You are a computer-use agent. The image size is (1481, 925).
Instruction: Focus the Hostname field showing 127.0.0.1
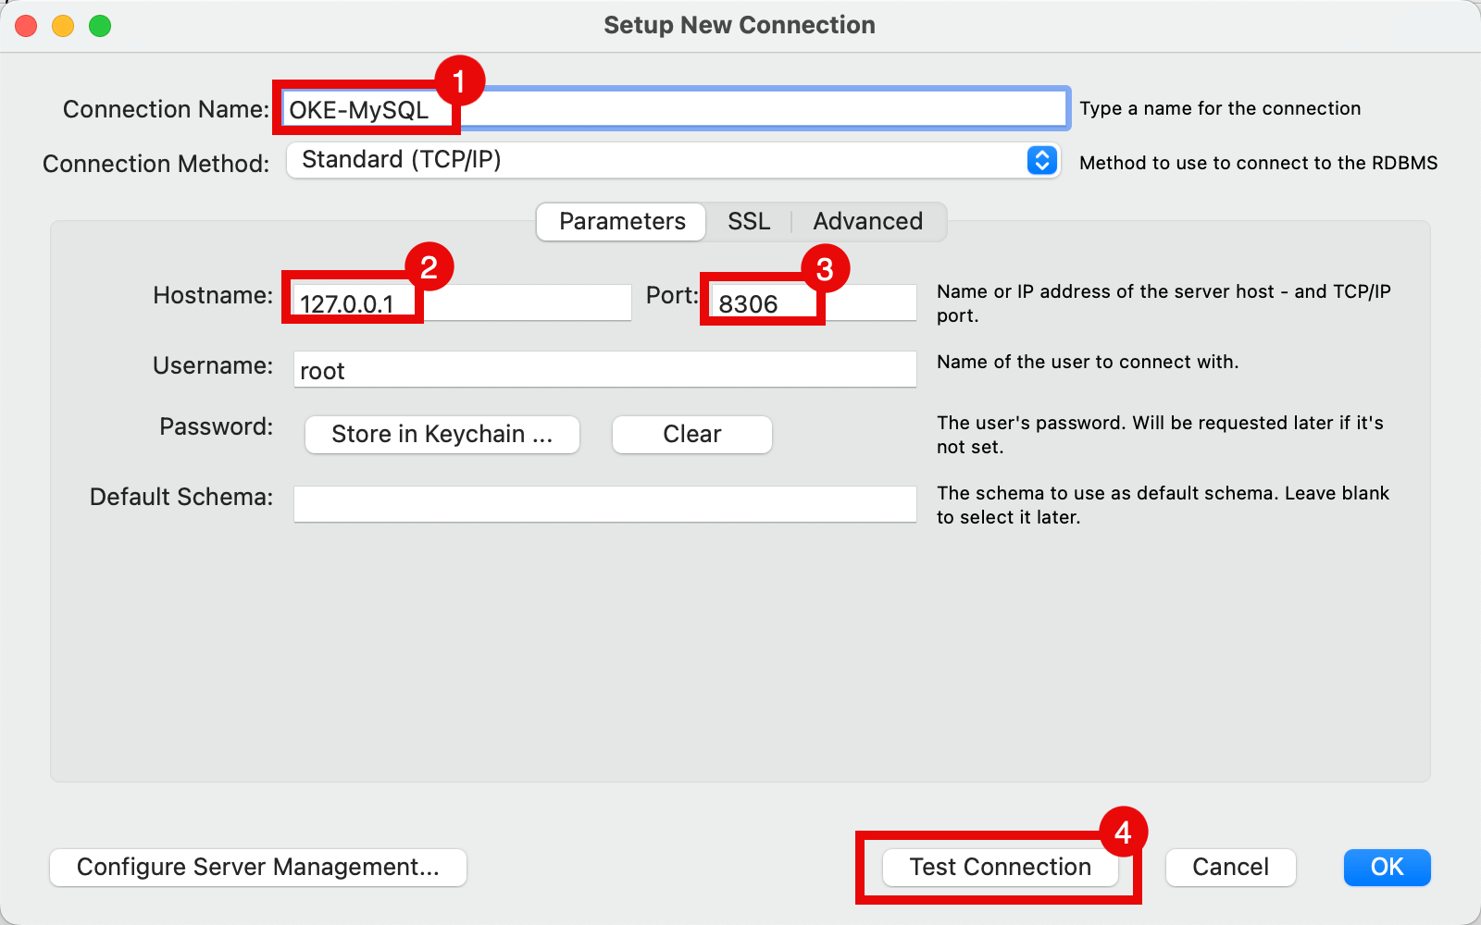518,303
